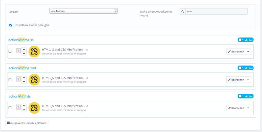Image resolution: width=262 pixels, height=132 pixels.
Task: Tick the module checkbox under actionMinifyJs
Action: (10, 108)
